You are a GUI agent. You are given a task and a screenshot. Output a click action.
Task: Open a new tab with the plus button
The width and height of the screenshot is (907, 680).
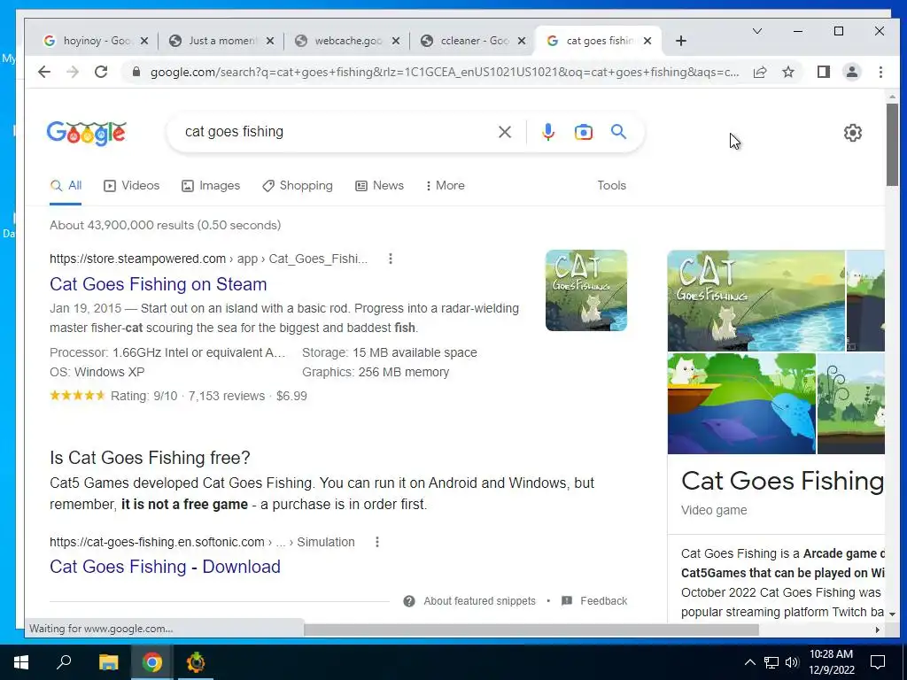coord(681,41)
